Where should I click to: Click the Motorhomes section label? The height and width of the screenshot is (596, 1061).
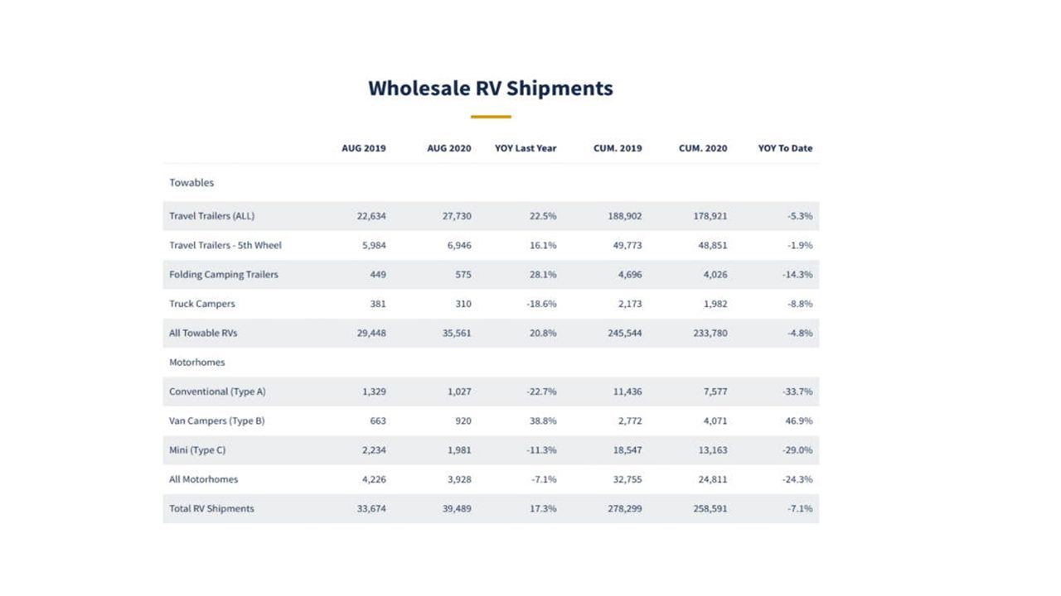point(197,363)
